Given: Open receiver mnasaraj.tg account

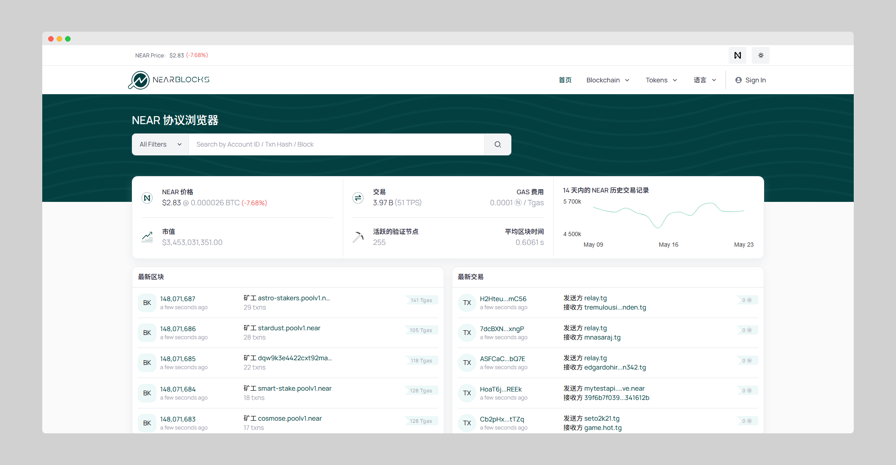Looking at the screenshot, I should (602, 337).
